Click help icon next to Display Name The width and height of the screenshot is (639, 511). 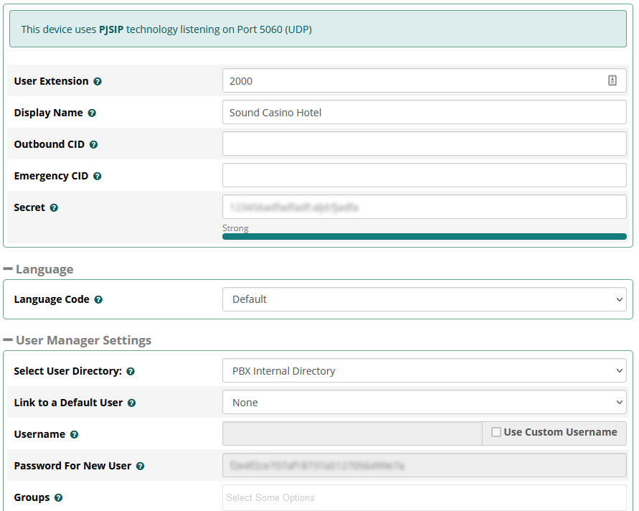click(92, 113)
